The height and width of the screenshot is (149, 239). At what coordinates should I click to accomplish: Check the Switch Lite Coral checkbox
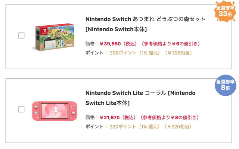pyautogui.click(x=21, y=110)
